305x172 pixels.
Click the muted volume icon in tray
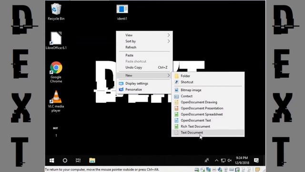pos(230,161)
